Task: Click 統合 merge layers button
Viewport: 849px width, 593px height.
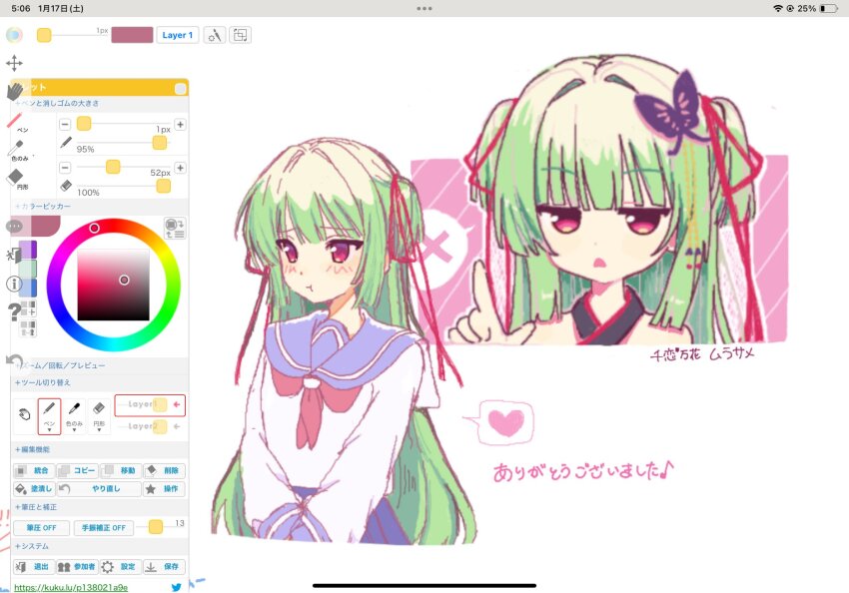Action: [34, 471]
